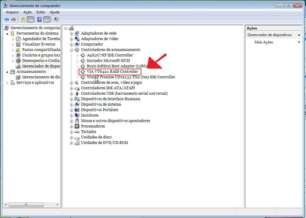Screen dimensions: 306x218
Task: Toggle the show/hide action pane toolbar icon
Action: (x=47, y=19)
